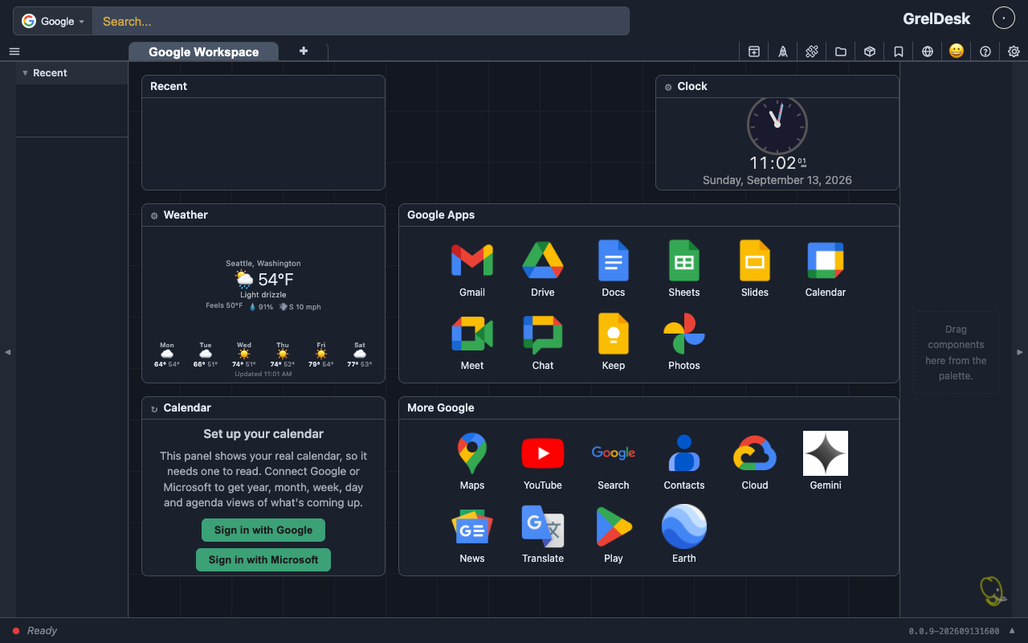Expand the status bar up arrow
1028x643 pixels.
(x=1012, y=630)
